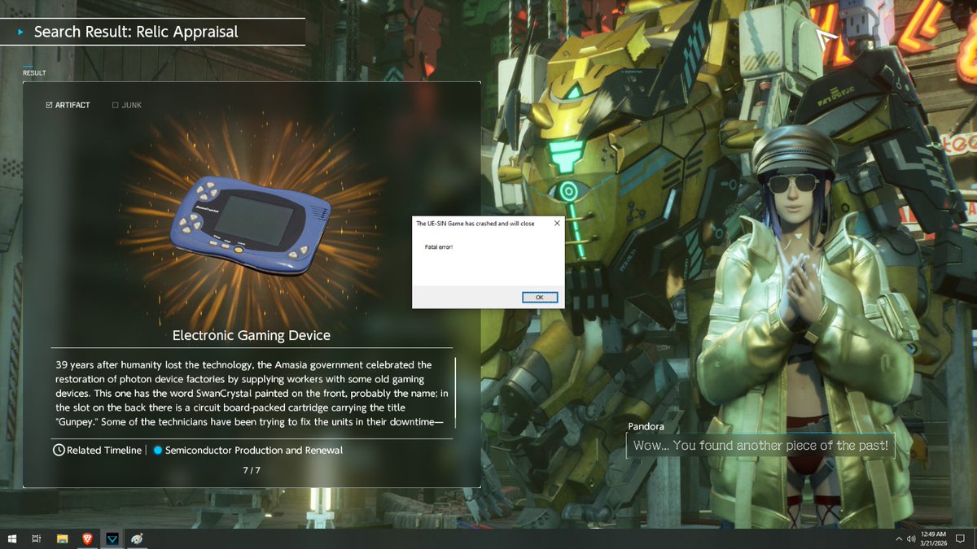Screen dimensions: 977x549
Task: Advance Pandora's dialogue line
Action: pos(760,446)
